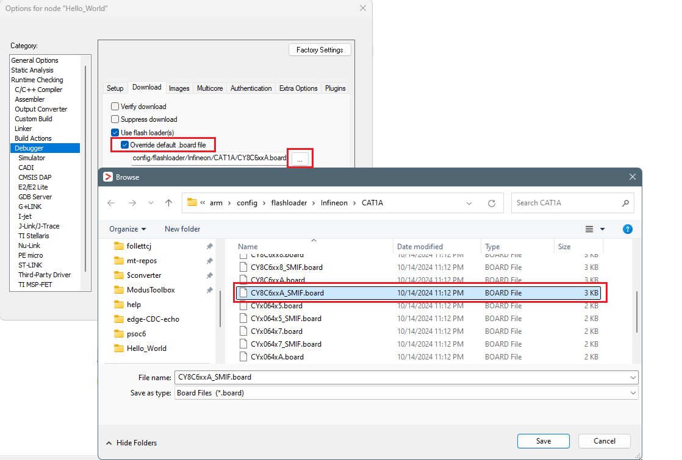
Task: Create a New folder
Action: 182,229
